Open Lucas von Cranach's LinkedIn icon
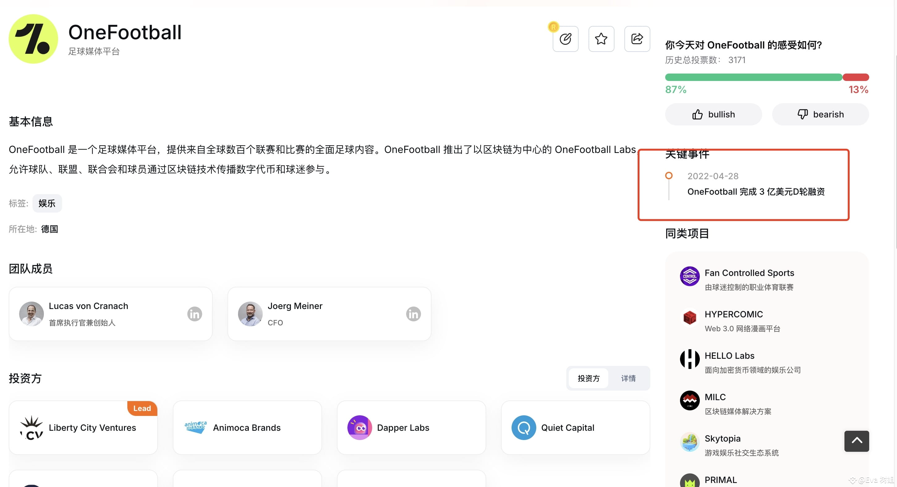The width and height of the screenshot is (897, 487). tap(194, 314)
